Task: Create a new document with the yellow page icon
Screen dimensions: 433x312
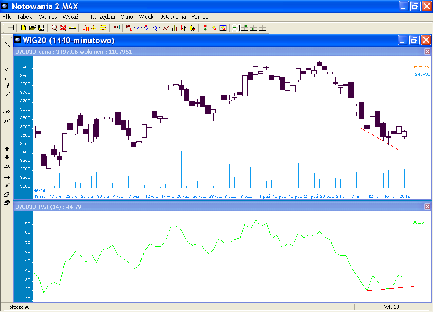Action: 24,27
